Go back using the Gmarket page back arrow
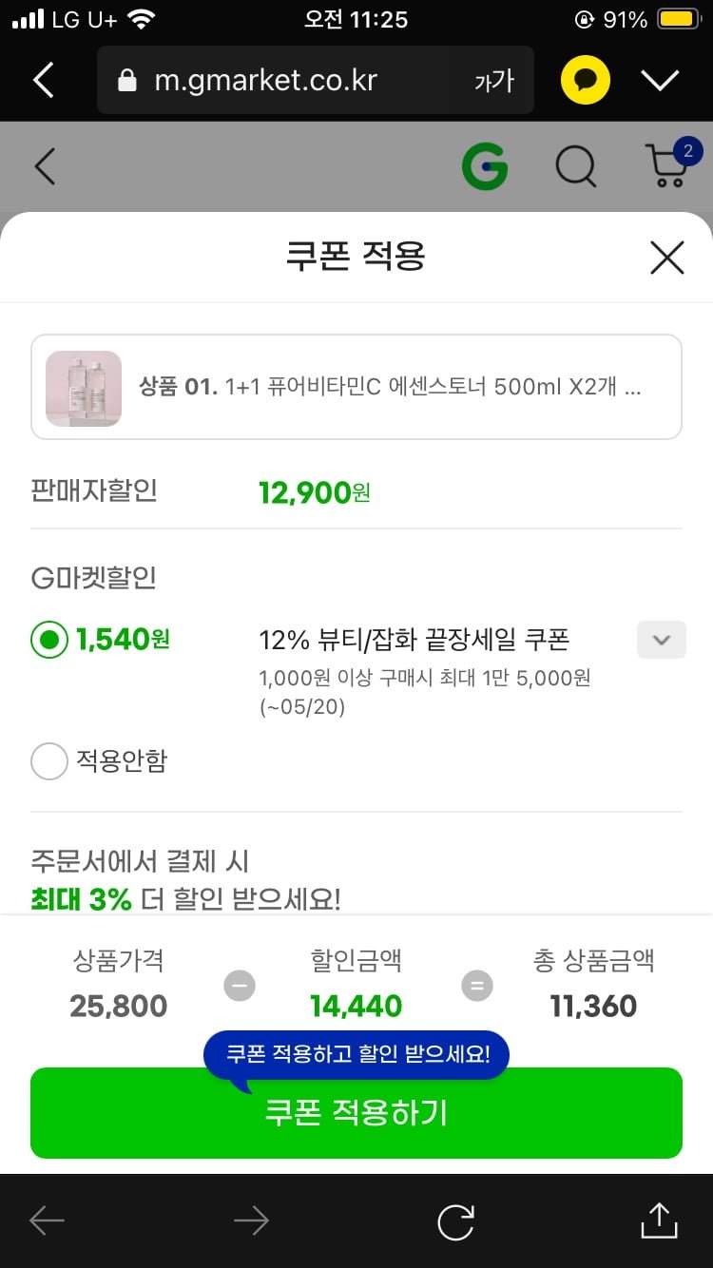The height and width of the screenshot is (1268, 713). point(45,167)
